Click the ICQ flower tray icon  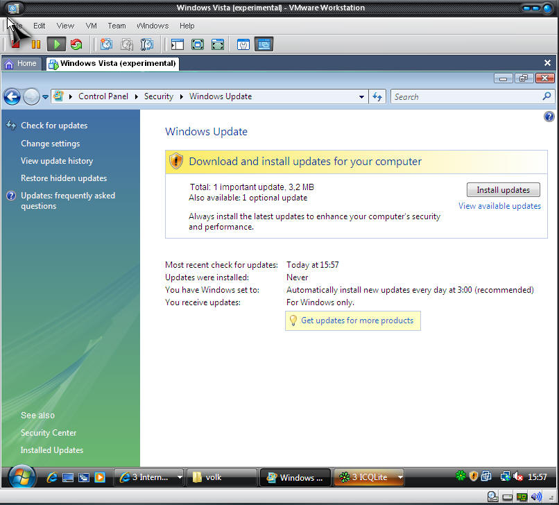[461, 475]
